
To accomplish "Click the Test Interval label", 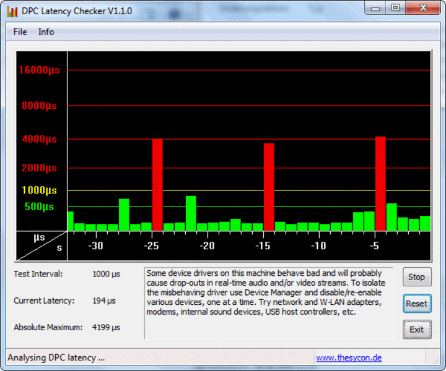I will tap(38, 274).
